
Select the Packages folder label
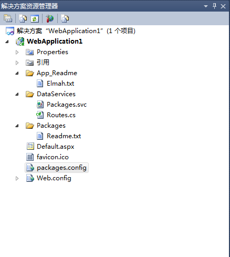(51, 126)
